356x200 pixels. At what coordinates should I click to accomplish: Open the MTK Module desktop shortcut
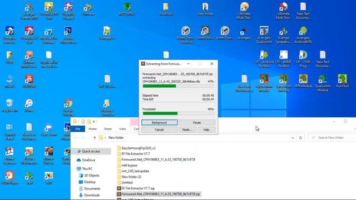[x=303, y=81]
